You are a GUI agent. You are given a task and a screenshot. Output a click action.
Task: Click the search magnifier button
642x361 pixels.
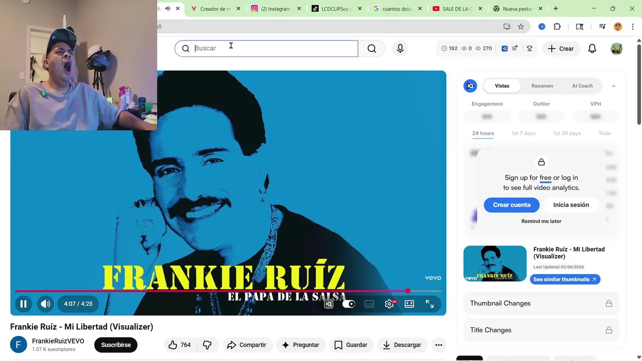(372, 48)
